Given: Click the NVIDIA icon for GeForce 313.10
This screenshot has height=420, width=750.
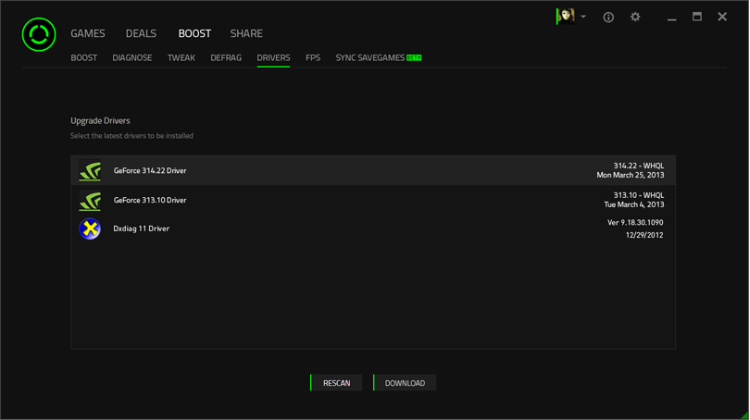Looking at the screenshot, I should (x=90, y=200).
